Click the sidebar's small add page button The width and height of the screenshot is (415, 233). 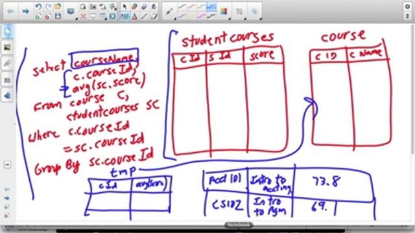[x=7, y=206]
